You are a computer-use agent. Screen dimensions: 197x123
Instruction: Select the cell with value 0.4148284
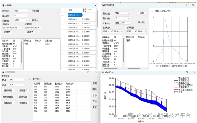pyautogui.click(x=89, y=61)
